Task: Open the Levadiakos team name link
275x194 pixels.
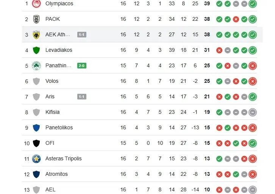Action: pos(59,50)
